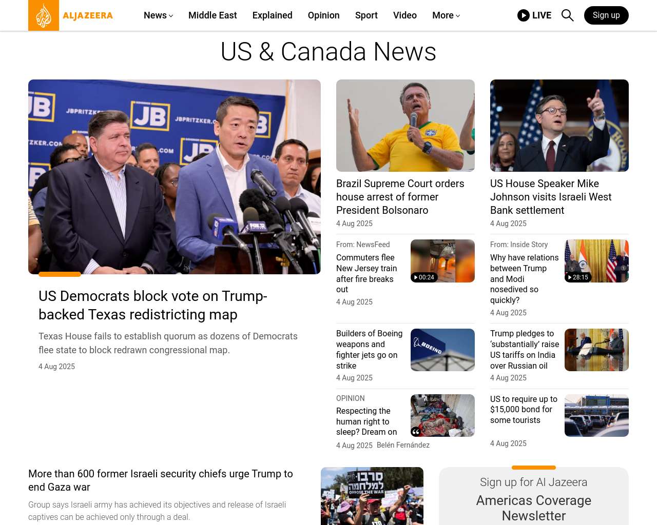Open 600 former Israeli security chiefs article
Viewport: 657px width, 525px height.
pos(161,480)
